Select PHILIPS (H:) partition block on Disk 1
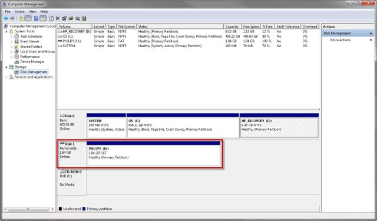This screenshot has height=221, width=377. (x=153, y=153)
